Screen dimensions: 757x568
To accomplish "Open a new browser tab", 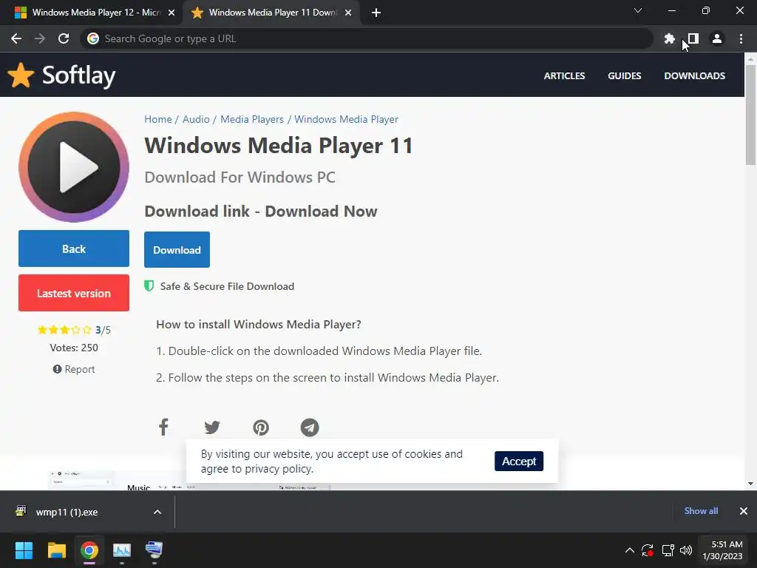I will (x=376, y=13).
